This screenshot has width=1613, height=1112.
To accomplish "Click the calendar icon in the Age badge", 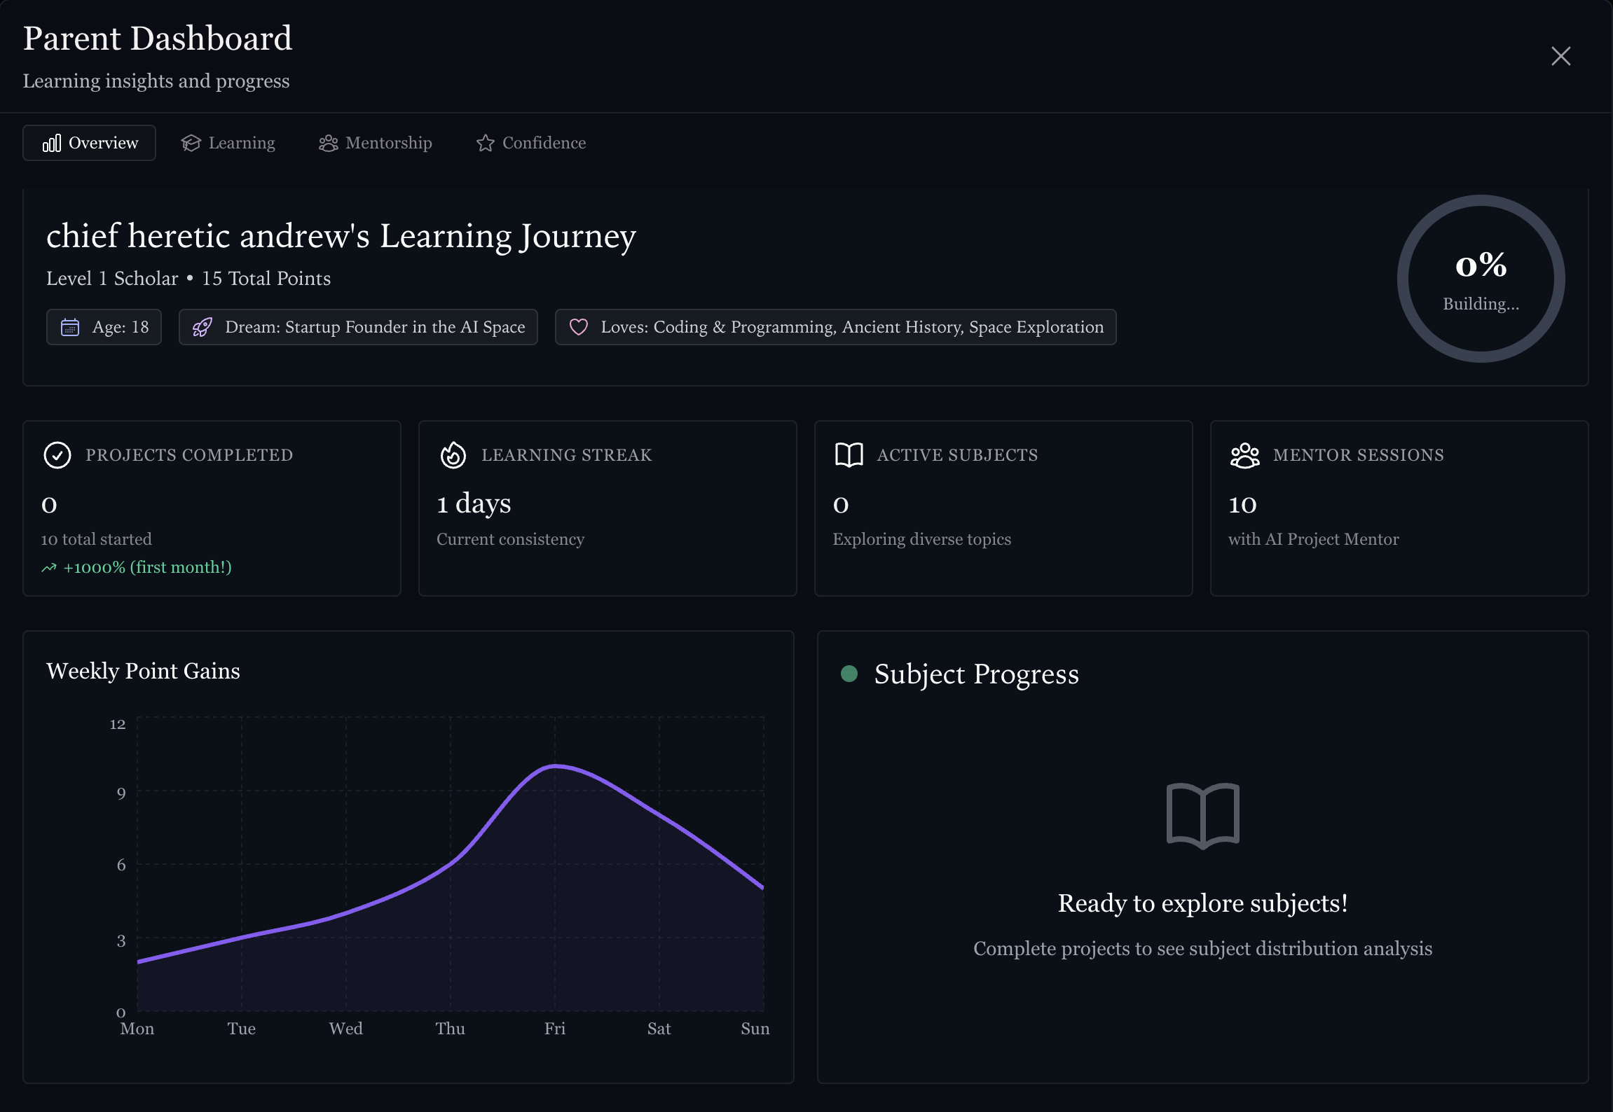I will [71, 327].
